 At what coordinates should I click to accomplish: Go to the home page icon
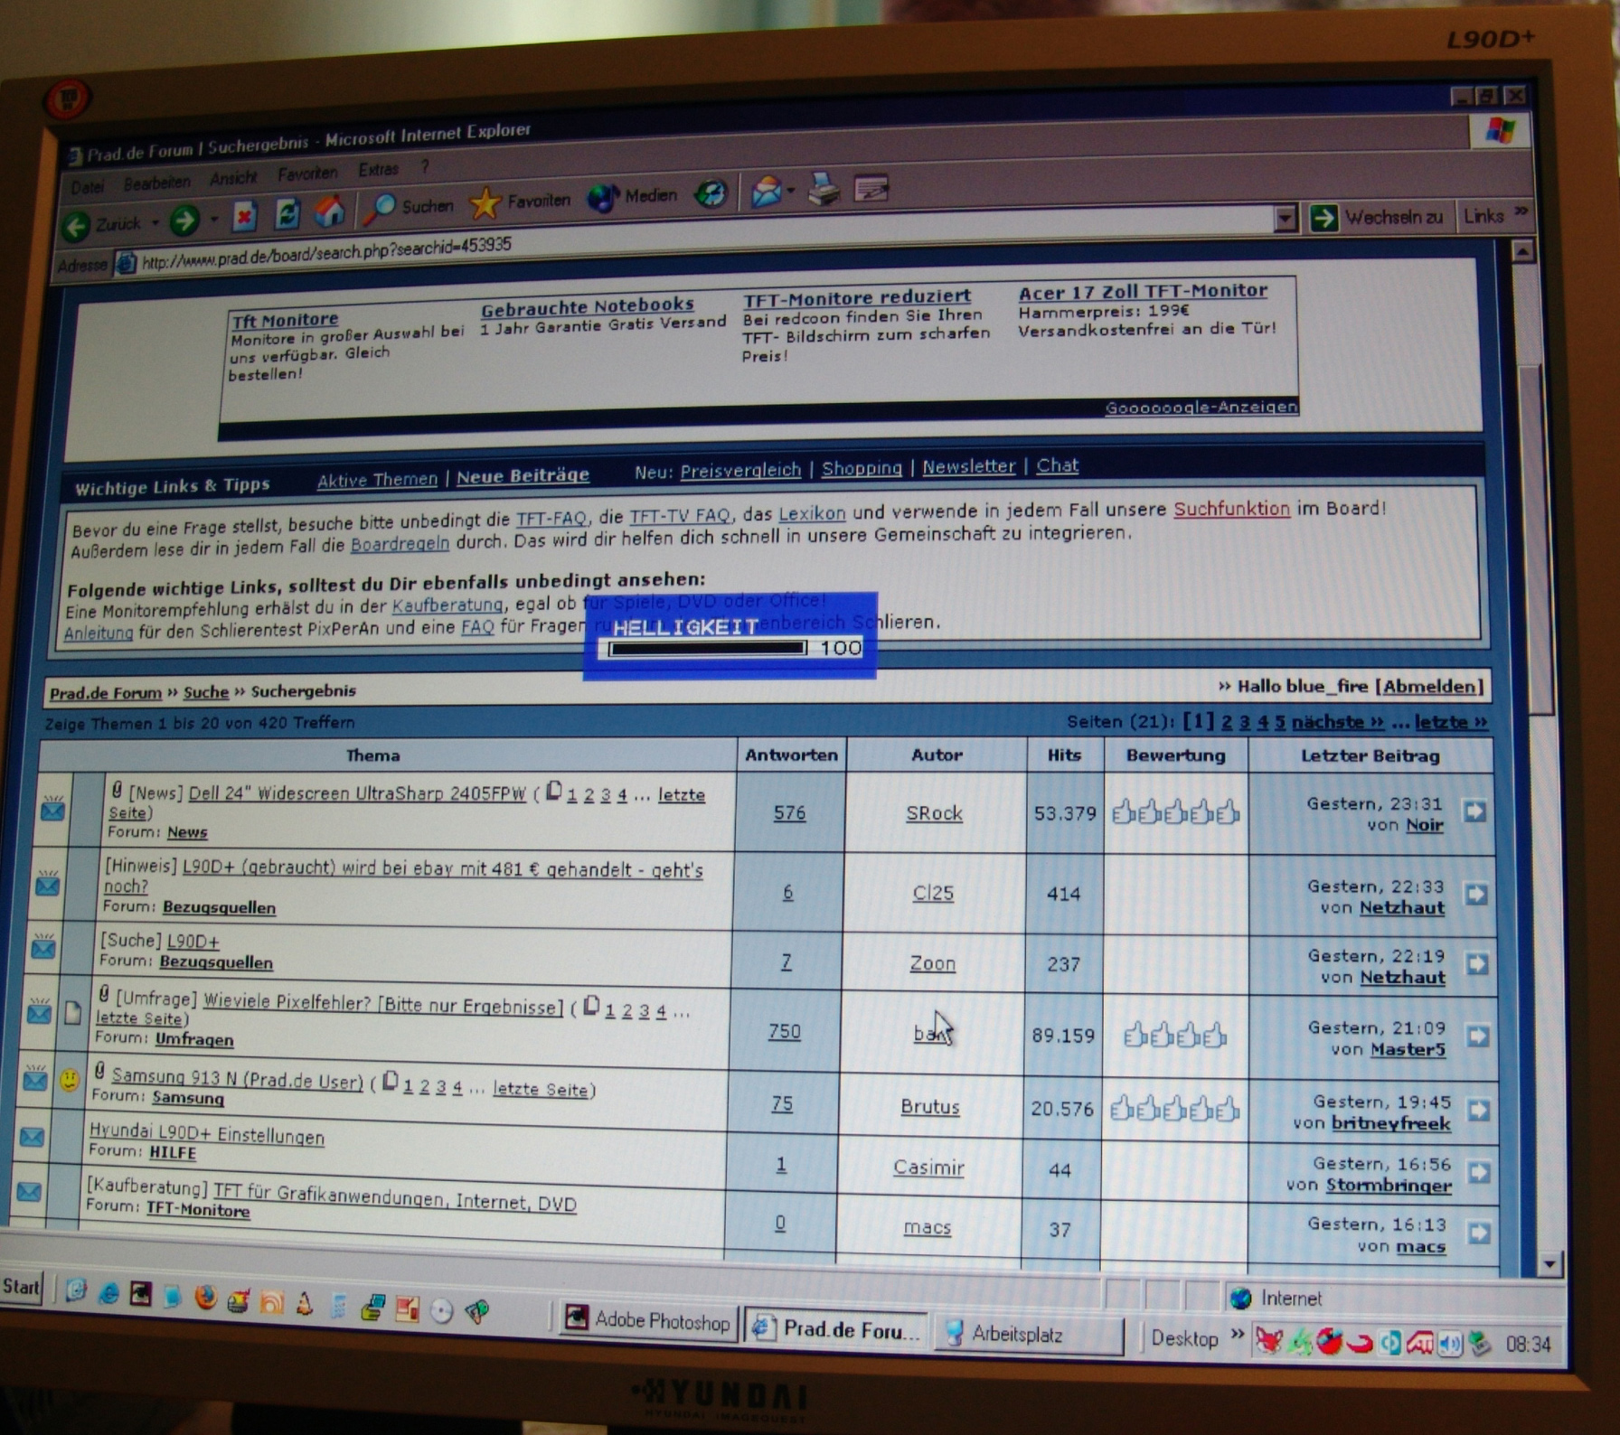click(x=329, y=212)
